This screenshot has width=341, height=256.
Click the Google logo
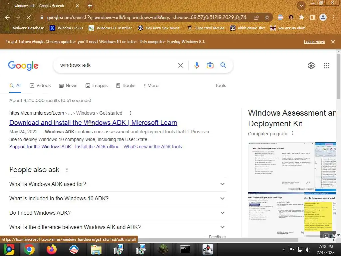tap(23, 66)
